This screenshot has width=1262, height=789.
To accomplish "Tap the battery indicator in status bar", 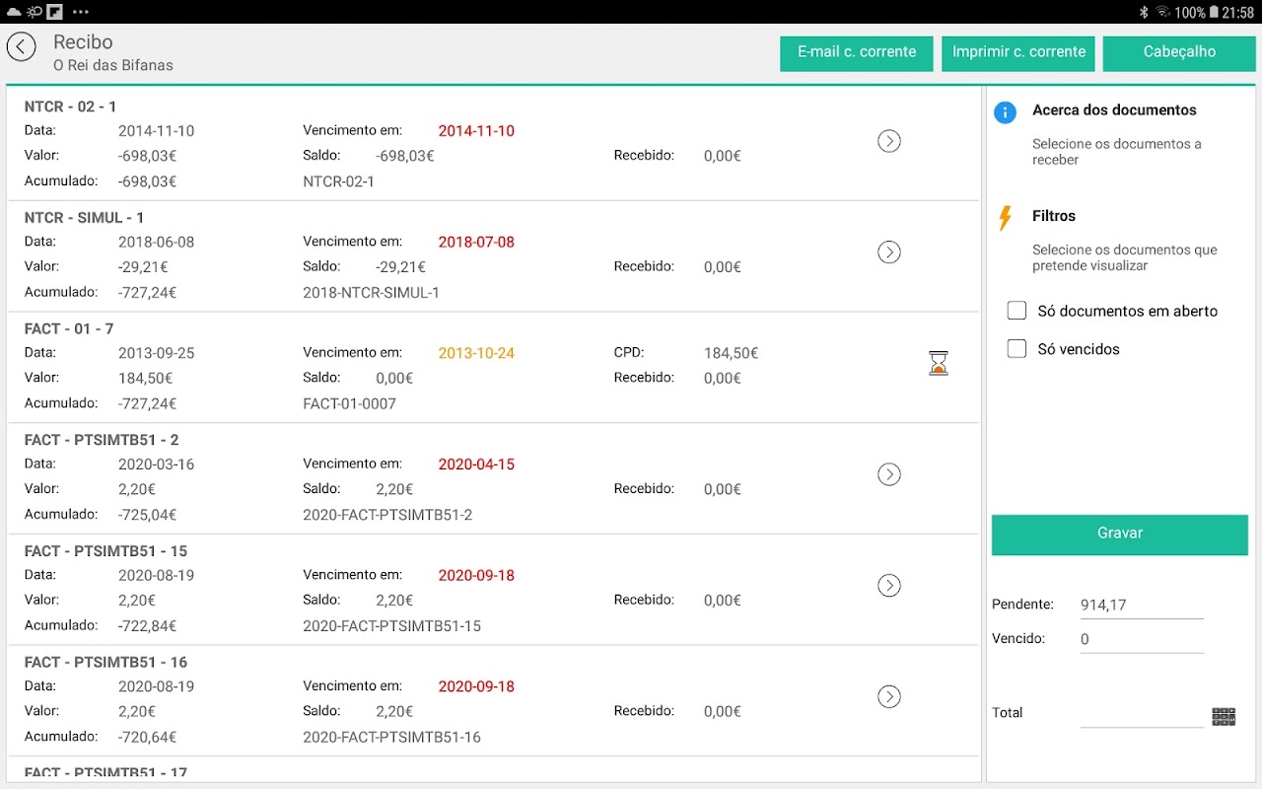I will [x=1214, y=12].
